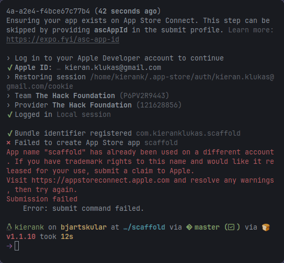Click the chevron before Restoring session
This screenshot has height=263, width=284.
tap(8, 77)
